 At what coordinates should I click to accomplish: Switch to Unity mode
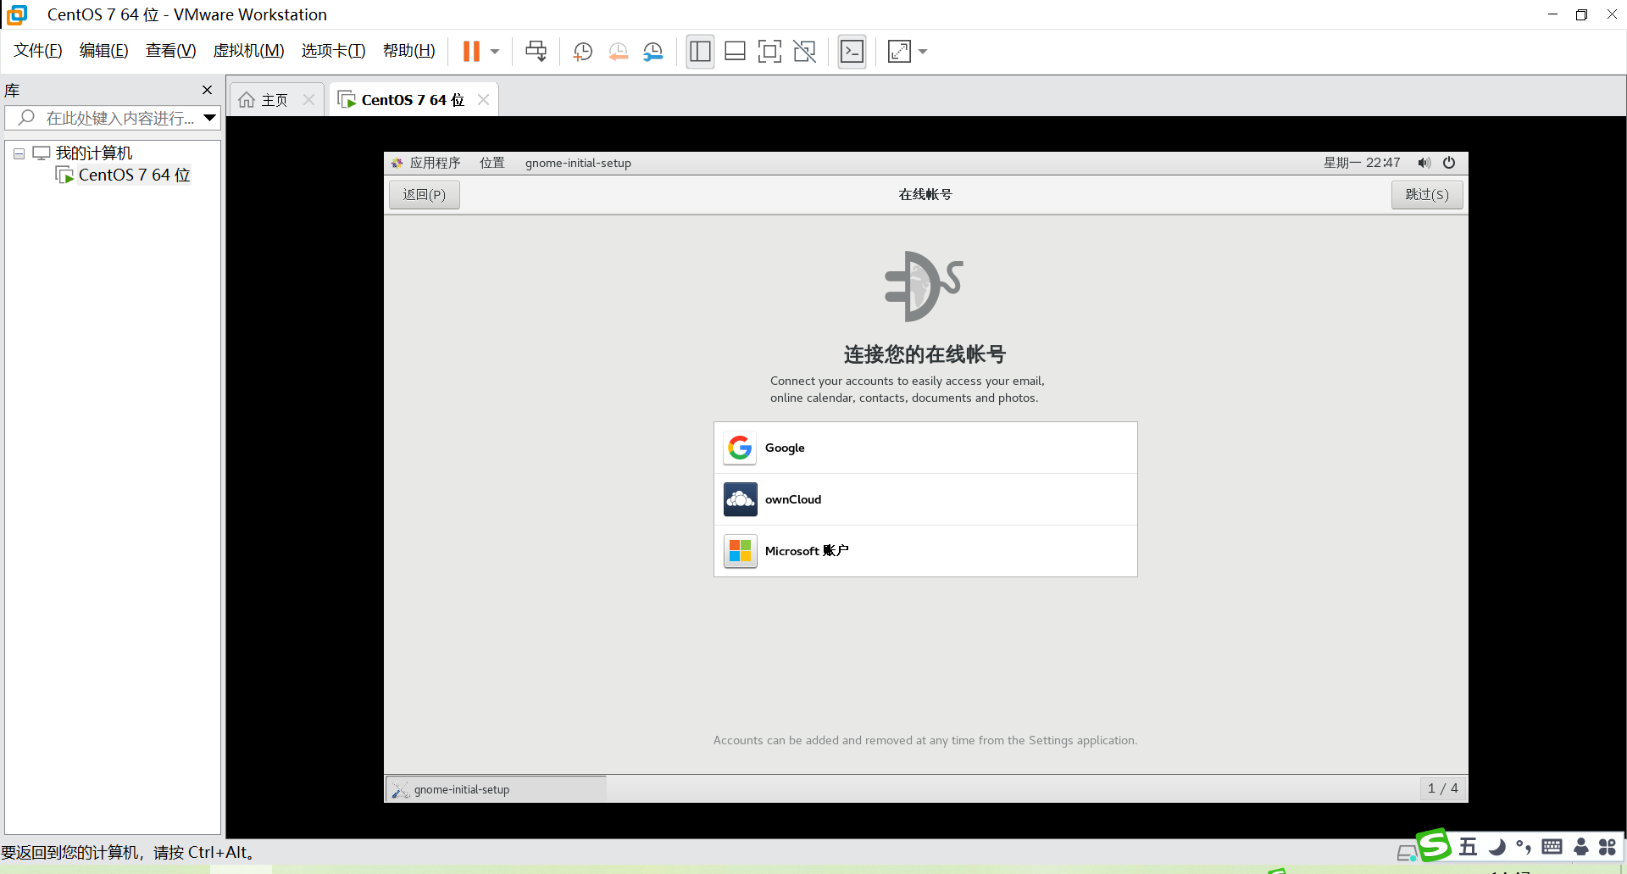click(804, 52)
